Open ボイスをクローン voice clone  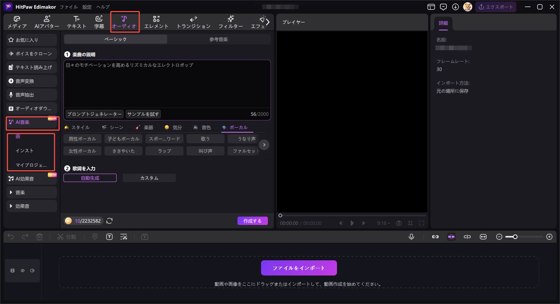point(32,54)
